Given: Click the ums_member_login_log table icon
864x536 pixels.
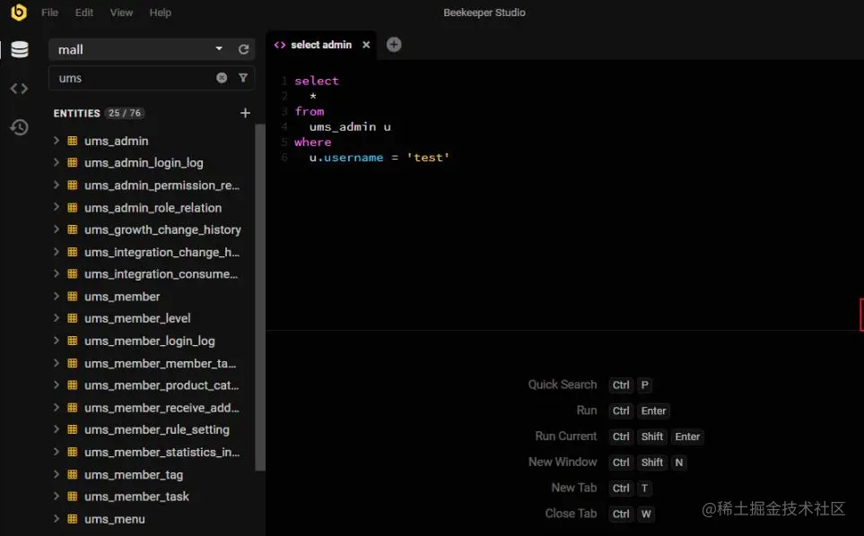Looking at the screenshot, I should [72, 341].
